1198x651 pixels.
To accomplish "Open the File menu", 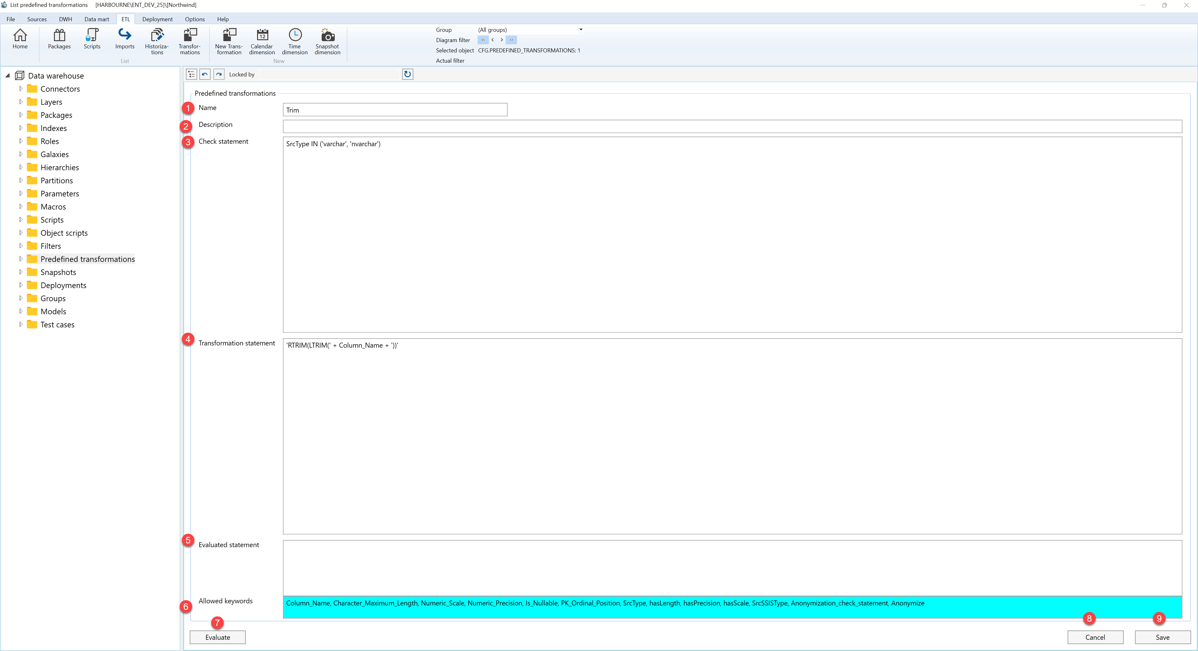I will [x=11, y=19].
